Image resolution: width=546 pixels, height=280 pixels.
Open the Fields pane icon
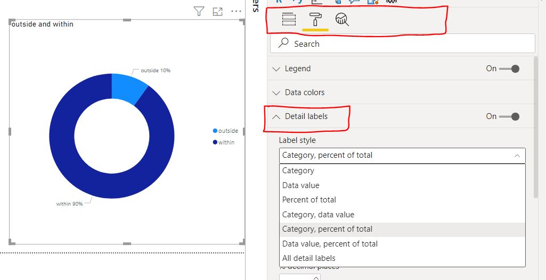point(289,20)
